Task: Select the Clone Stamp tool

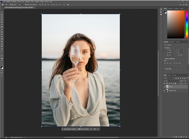Action: (x=2, y=32)
